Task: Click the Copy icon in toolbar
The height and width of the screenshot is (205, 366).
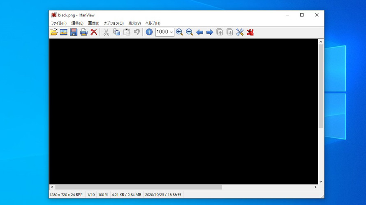Action: click(x=116, y=32)
